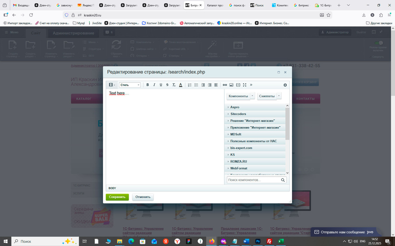Toggle bold formatting in the editor toolbar
The image size is (395, 246).
(x=147, y=85)
